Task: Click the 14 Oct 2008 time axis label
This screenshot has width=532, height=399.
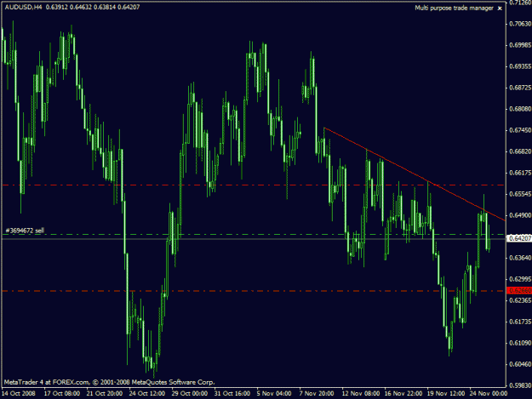Action: pos(19,393)
